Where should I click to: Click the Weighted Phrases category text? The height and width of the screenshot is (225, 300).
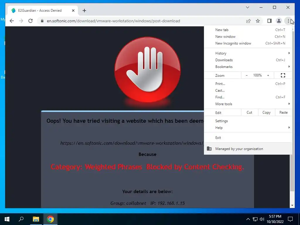point(147,167)
